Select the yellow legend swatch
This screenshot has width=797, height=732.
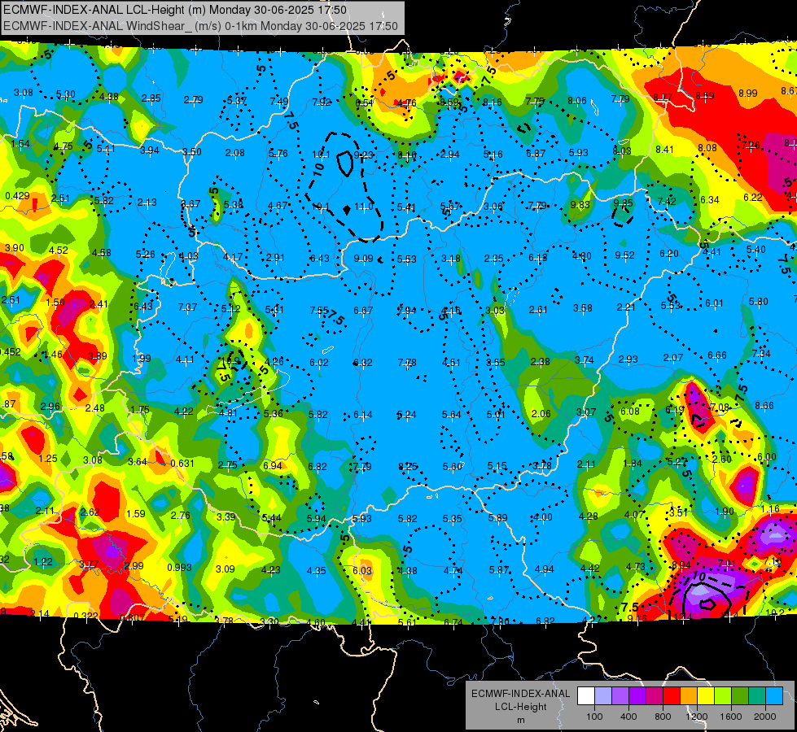(706, 696)
